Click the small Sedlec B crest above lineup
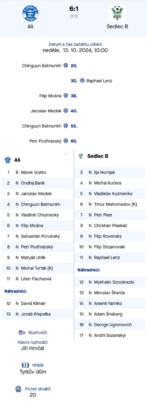Viewport: 147px width, 401px height. 81,156
